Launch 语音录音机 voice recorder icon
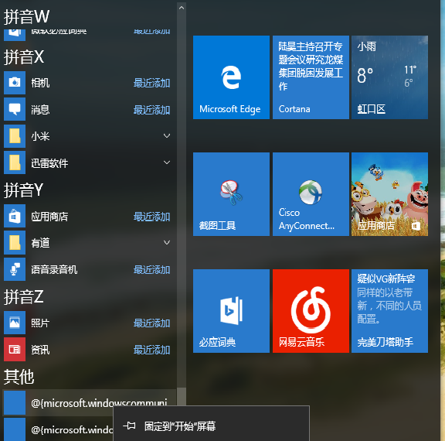445x441 pixels. (15, 269)
